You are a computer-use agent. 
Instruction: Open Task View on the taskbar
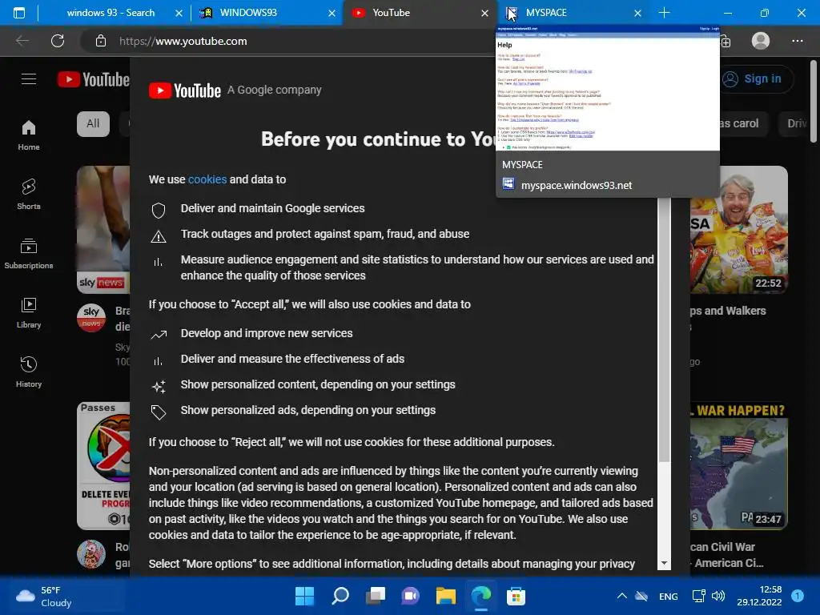pyautogui.click(x=376, y=596)
